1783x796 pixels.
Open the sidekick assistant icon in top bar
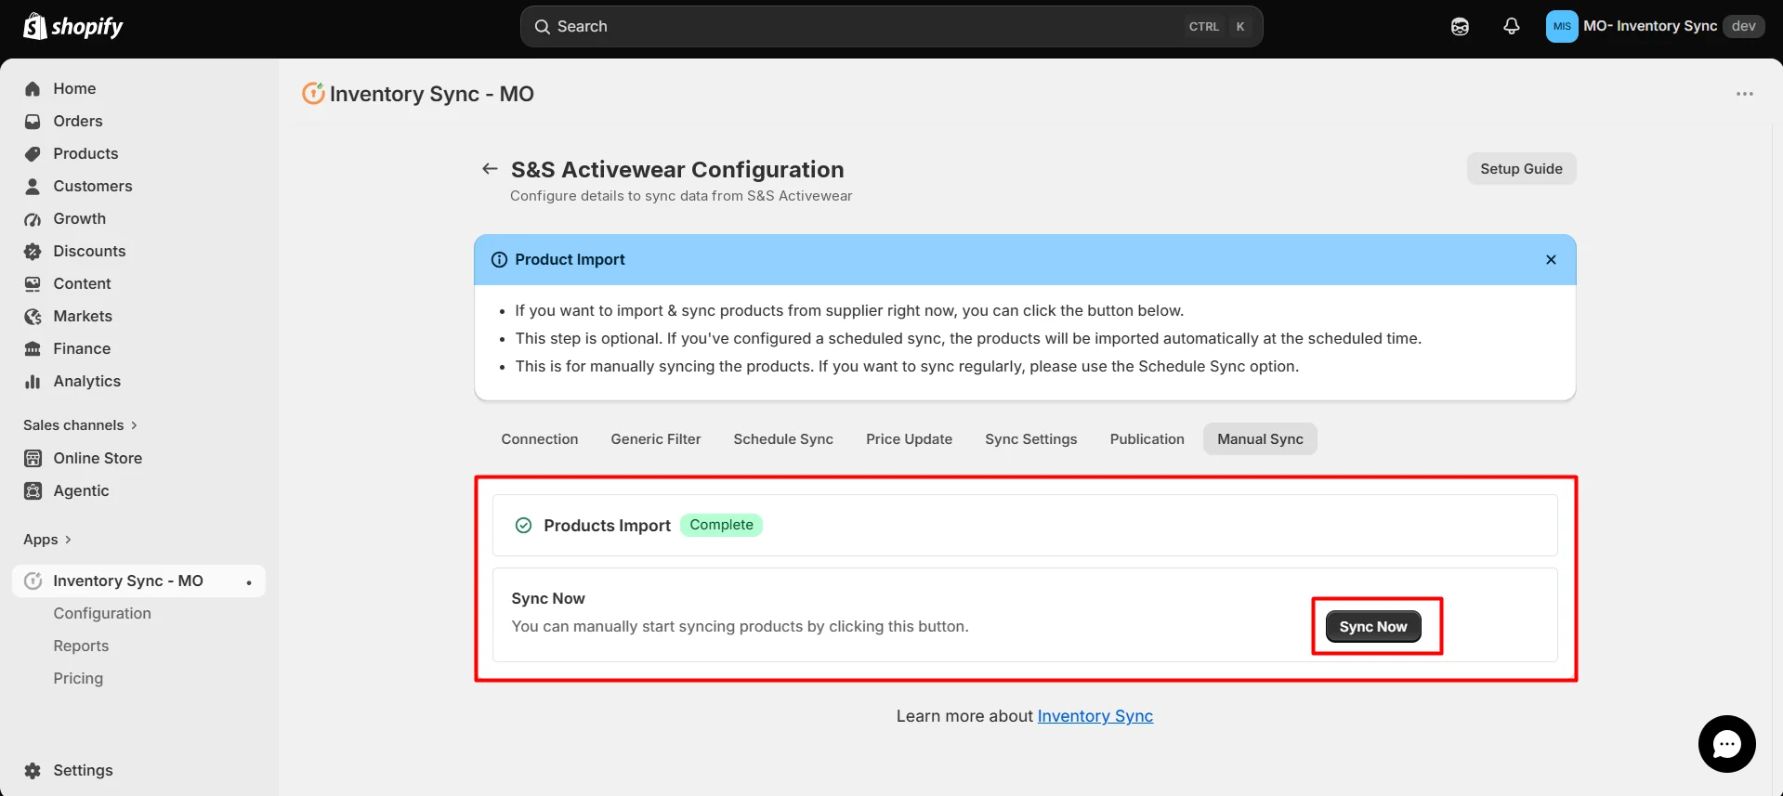click(1460, 26)
